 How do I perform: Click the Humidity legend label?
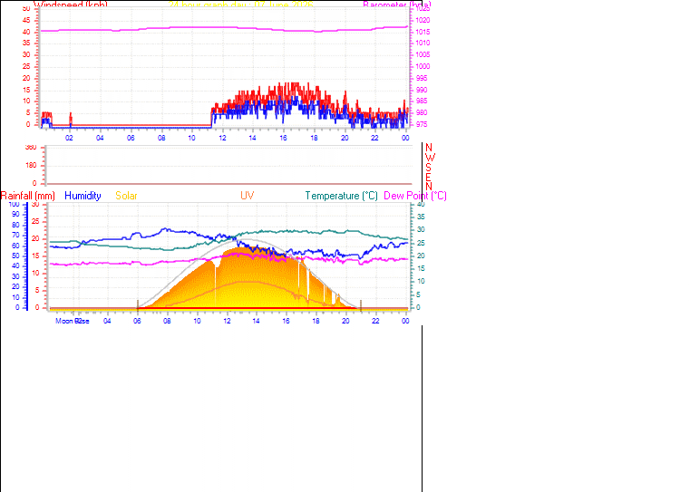pos(83,196)
